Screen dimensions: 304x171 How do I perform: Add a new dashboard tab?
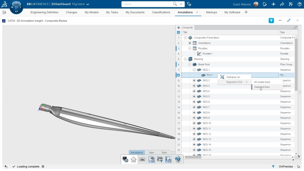(246, 12)
